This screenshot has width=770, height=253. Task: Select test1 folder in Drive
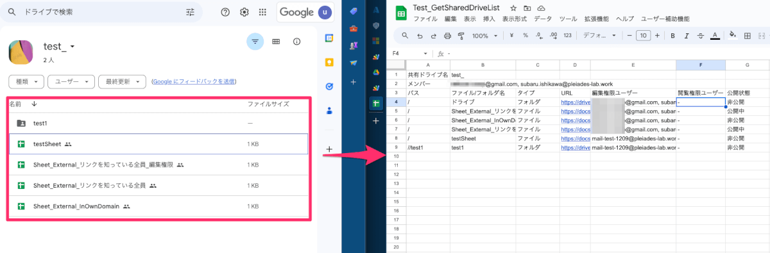[158, 124]
